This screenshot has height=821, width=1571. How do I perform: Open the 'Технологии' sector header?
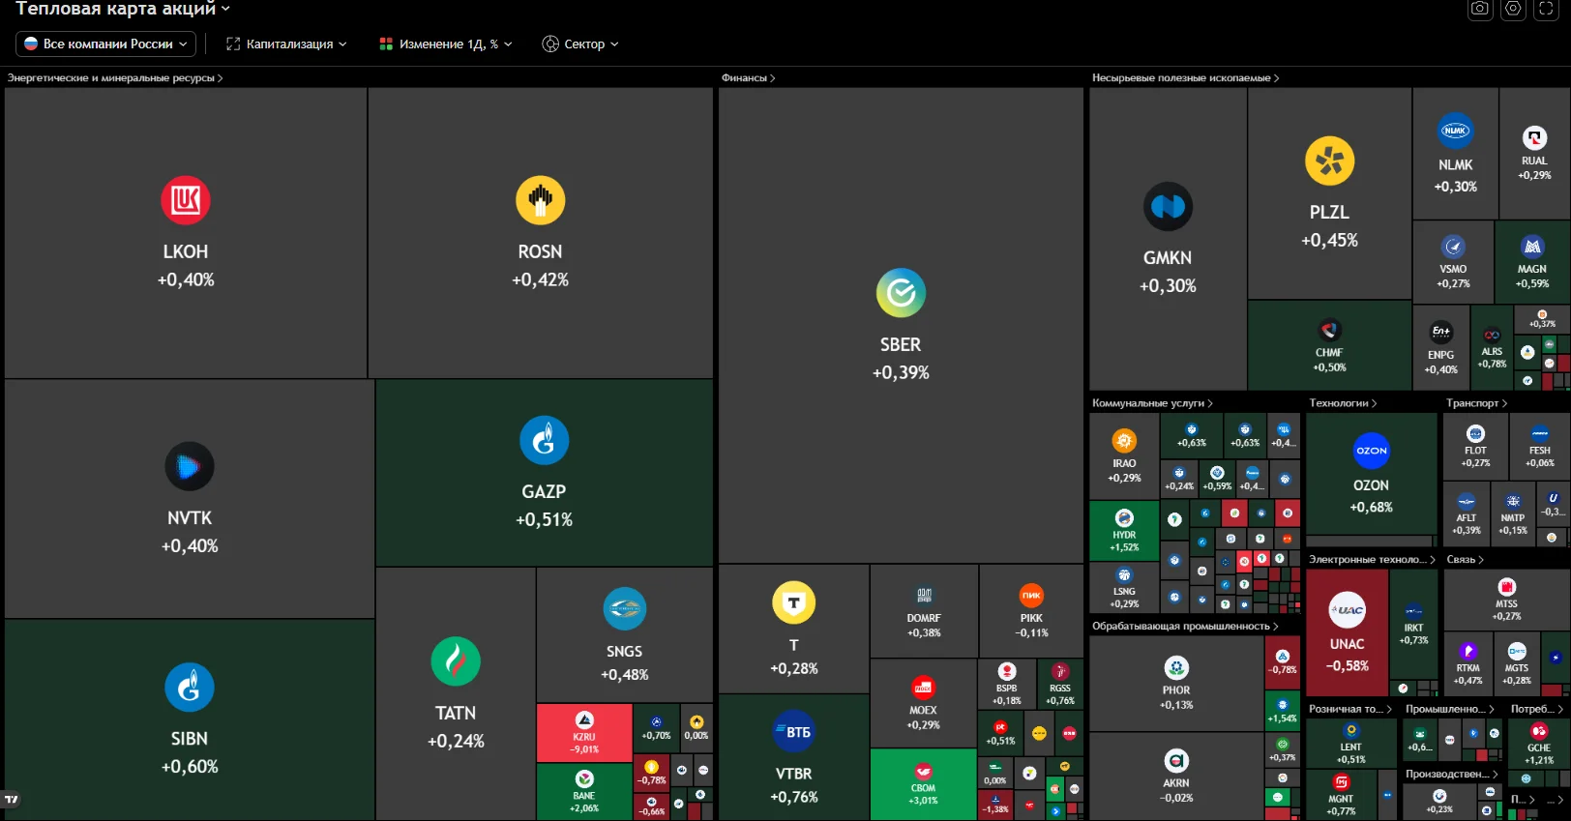pyautogui.click(x=1343, y=403)
